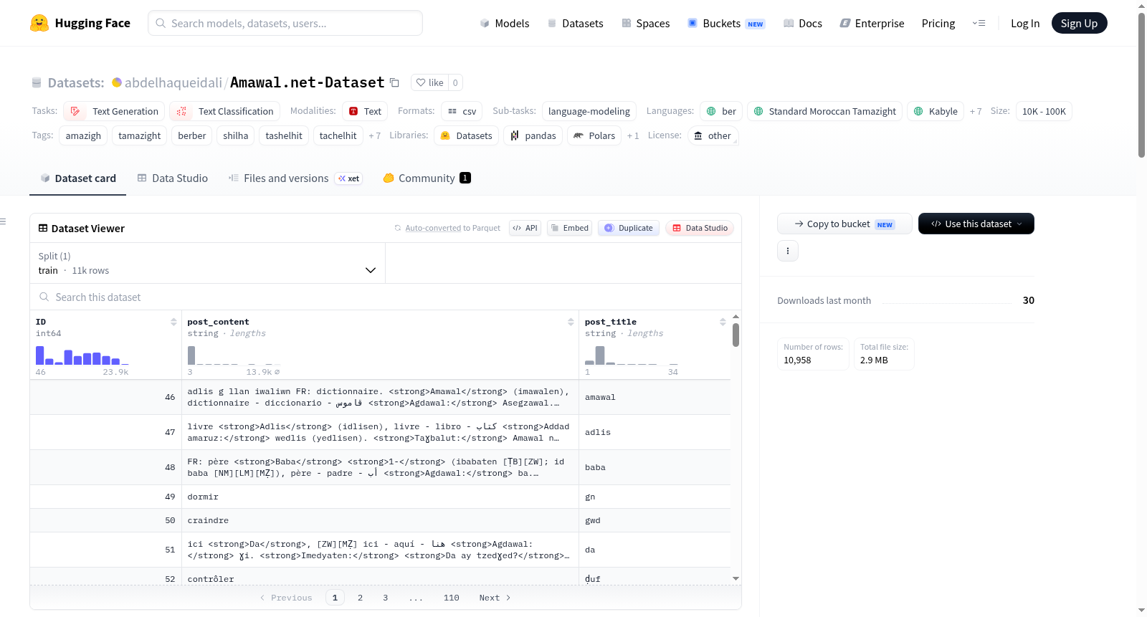Screen dimensions: 1147x617
Task: Click Standard Moroccan Tamazight language tag
Action: pos(824,111)
